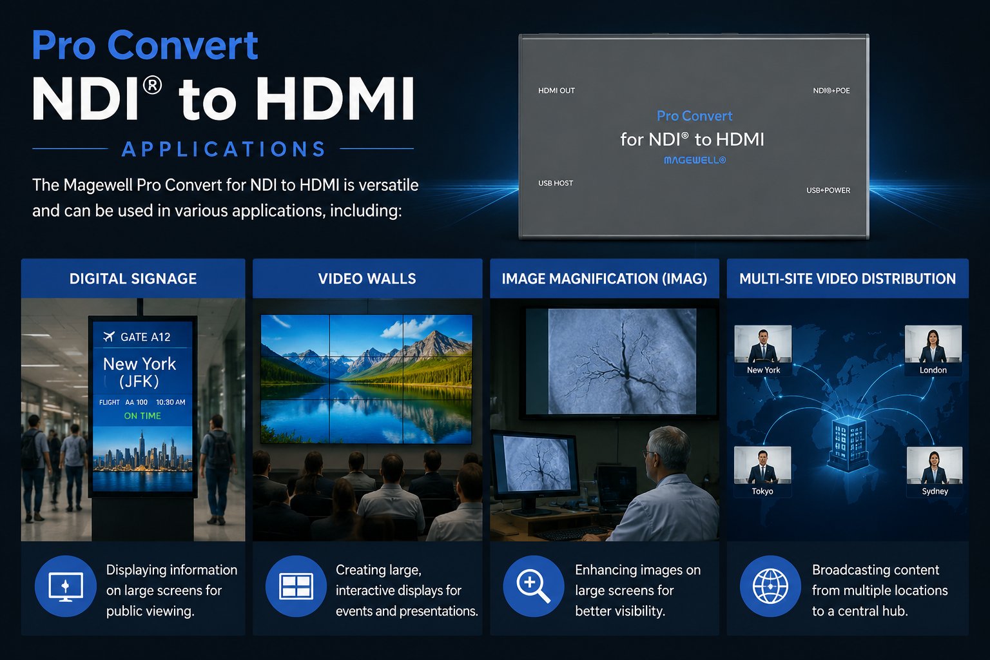Click the 'NDI® to HDMI' large heading
Viewport: 990px width, 660px height.
(223, 99)
